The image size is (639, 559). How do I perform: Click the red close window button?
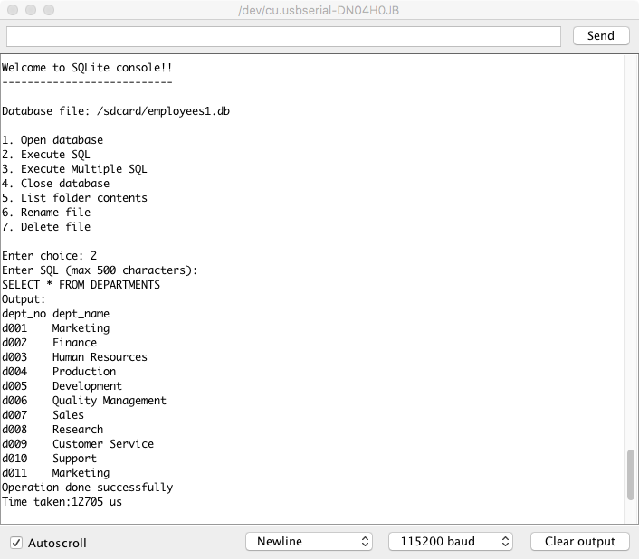click(x=12, y=10)
